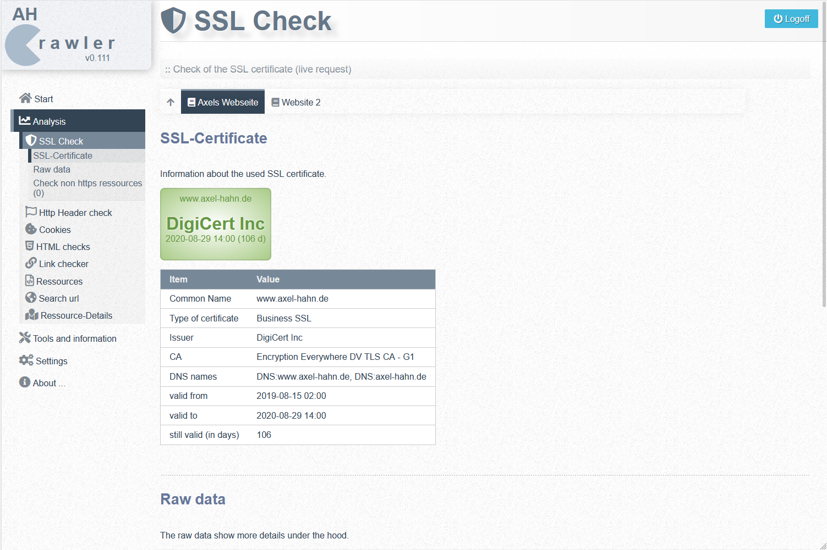Click the Http Header check flag icon

(31, 212)
